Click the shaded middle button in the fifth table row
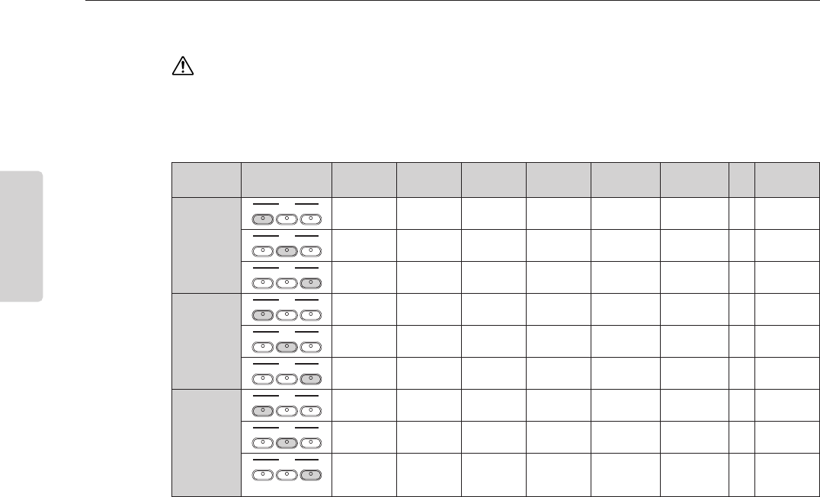Screen dimensions: 820x497 [x=287, y=347]
